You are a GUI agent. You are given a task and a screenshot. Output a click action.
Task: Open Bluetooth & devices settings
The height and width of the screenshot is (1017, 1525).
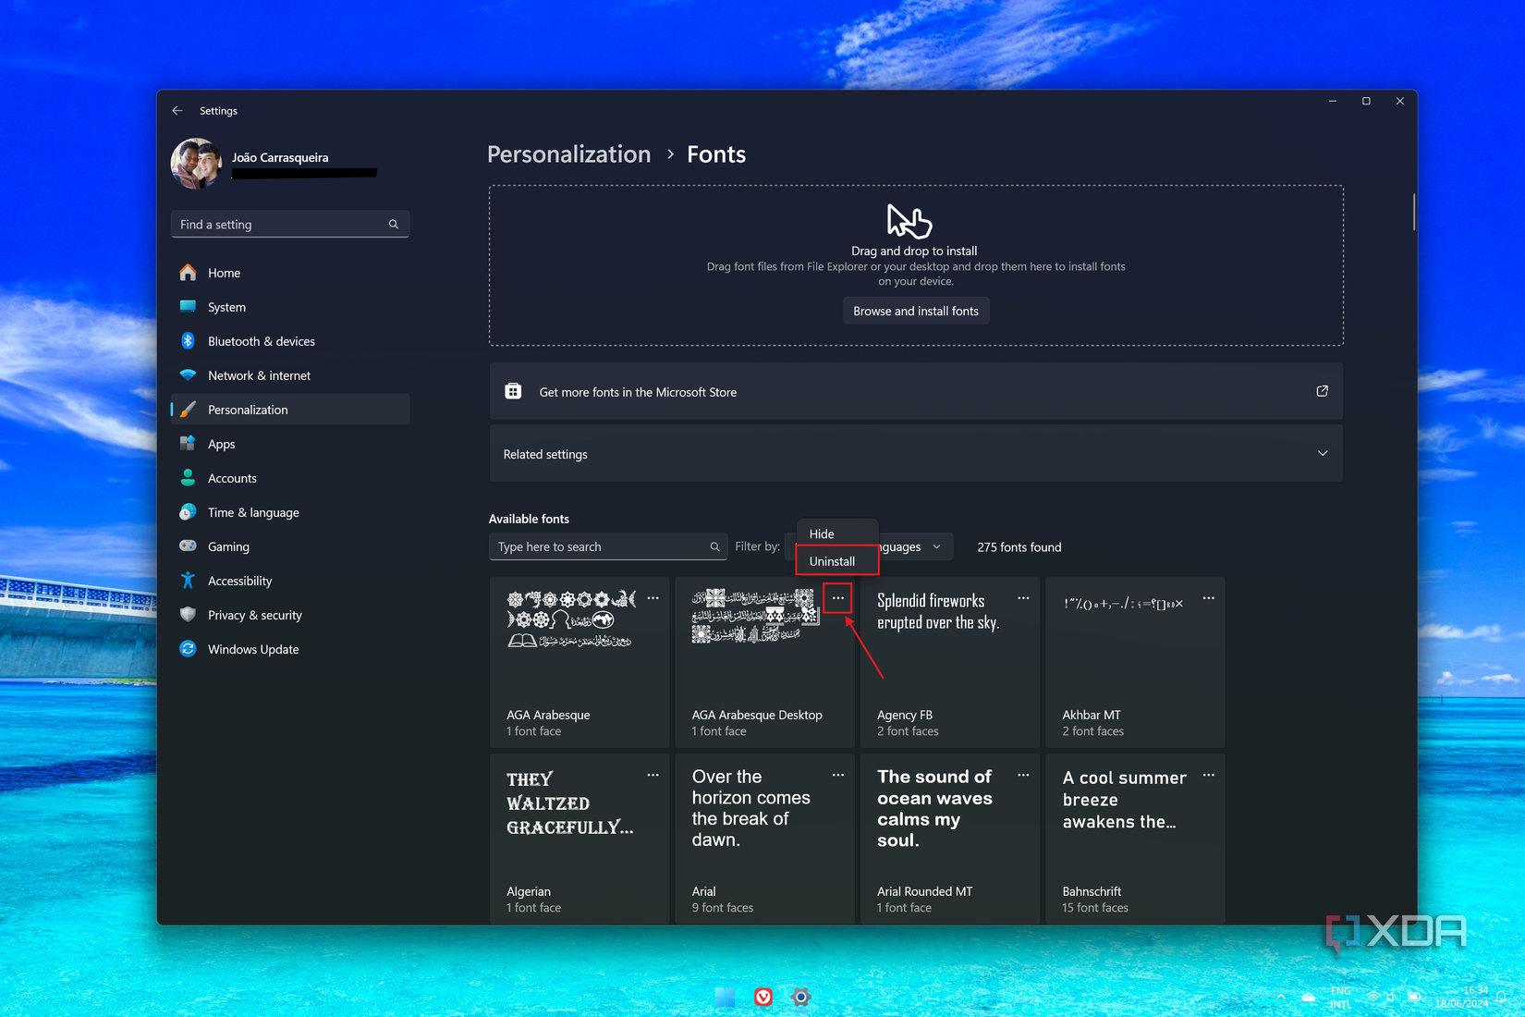click(x=262, y=340)
